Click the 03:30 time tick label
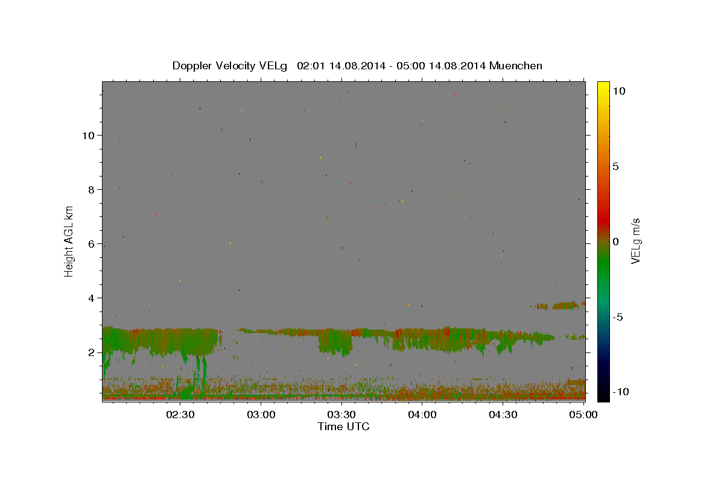Viewport: 724px width, 482px height. click(x=342, y=415)
